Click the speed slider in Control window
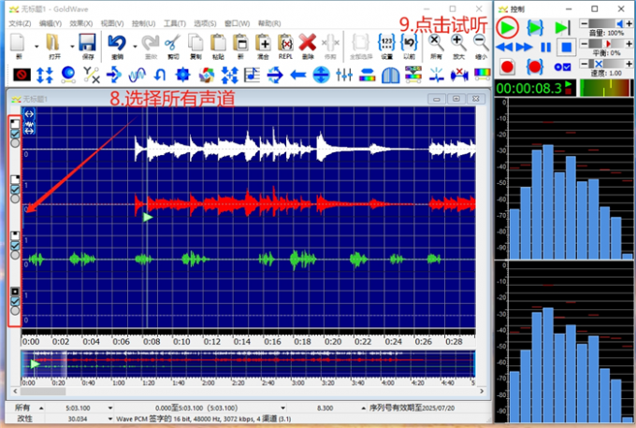Viewport: 636px width, 428px height. (606, 64)
